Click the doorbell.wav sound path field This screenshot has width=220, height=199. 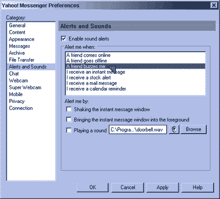point(138,129)
